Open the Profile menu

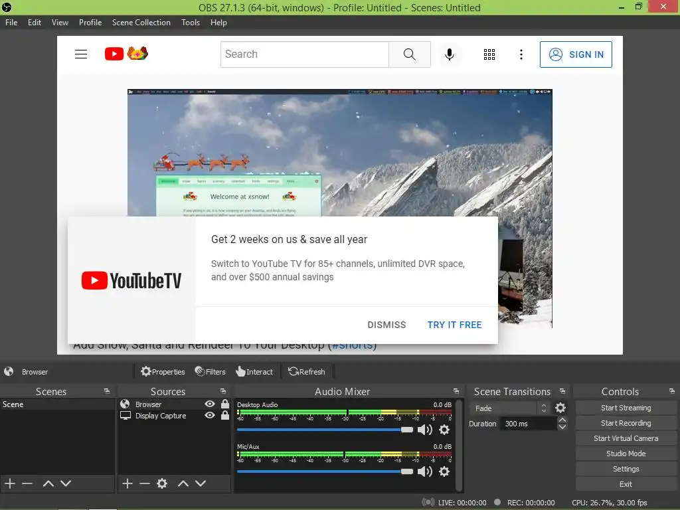pyautogui.click(x=90, y=22)
